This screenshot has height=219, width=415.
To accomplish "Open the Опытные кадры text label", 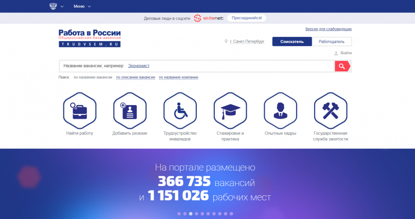I will click(x=280, y=133).
